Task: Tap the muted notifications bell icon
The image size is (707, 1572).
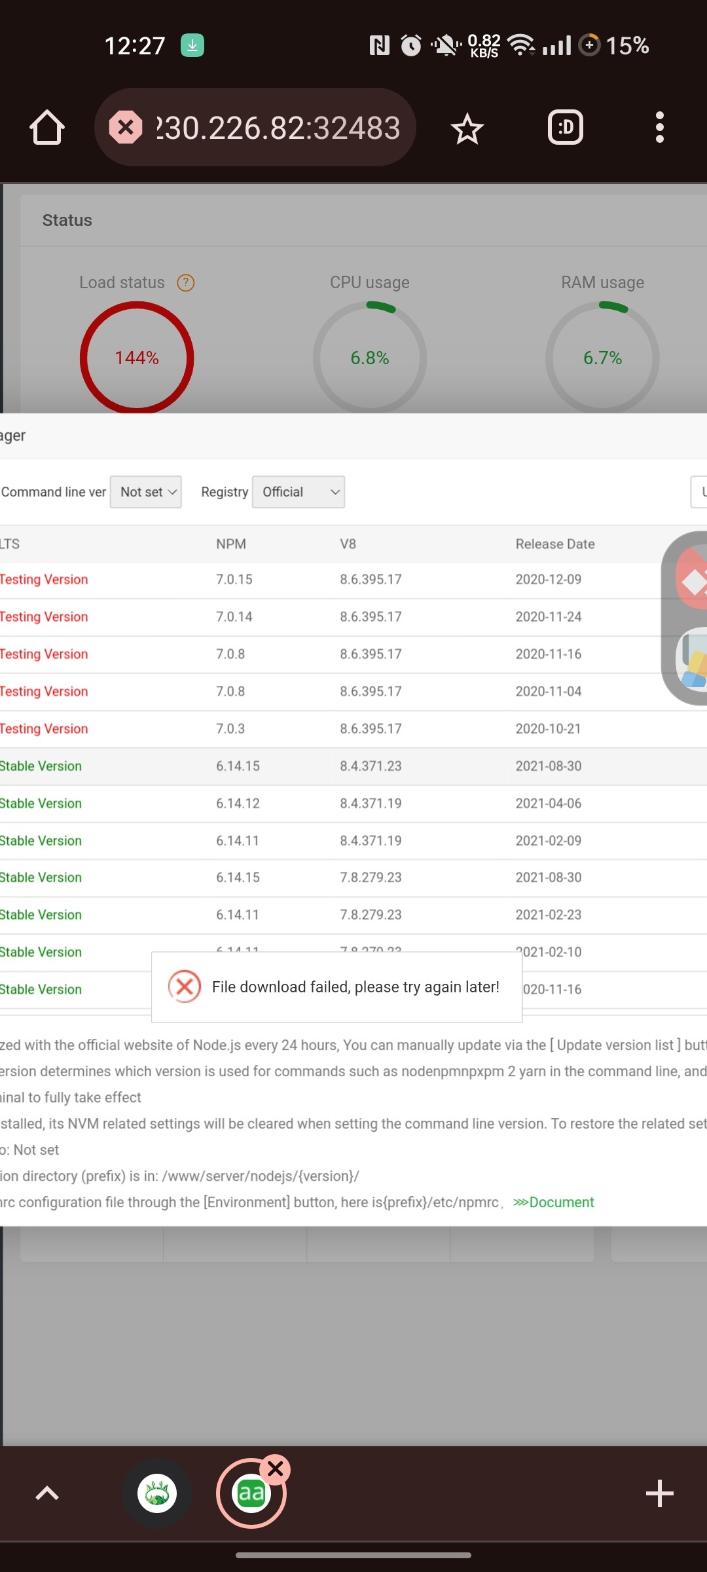Action: point(446,45)
